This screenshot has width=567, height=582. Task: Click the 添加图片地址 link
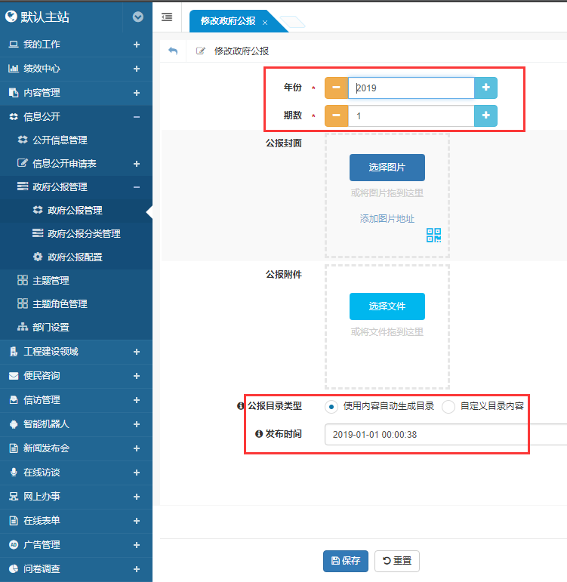(387, 219)
